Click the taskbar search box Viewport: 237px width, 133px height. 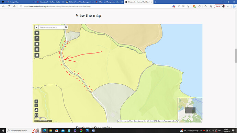24,131
